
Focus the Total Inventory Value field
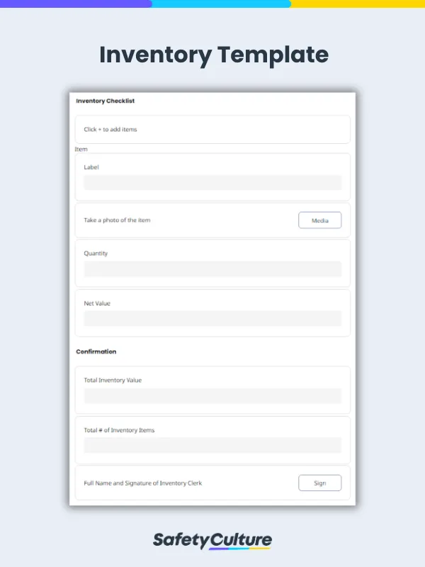click(x=212, y=396)
